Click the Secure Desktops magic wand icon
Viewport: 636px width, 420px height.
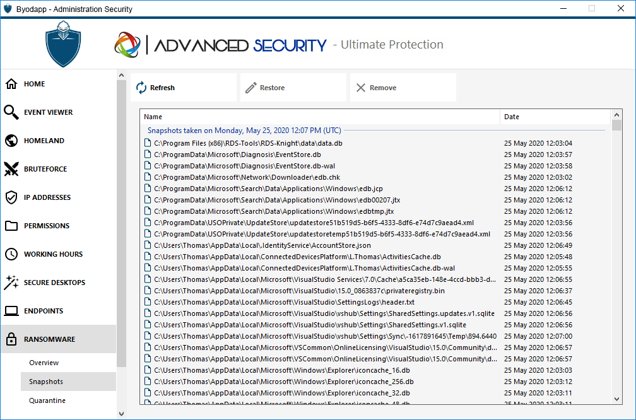[11, 283]
